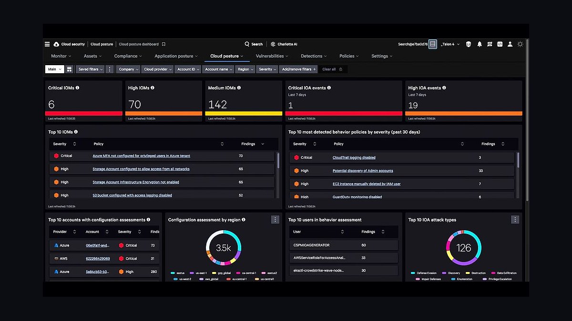The width and height of the screenshot is (572, 321).
Task: Open the code/API icon in header
Action: (x=500, y=44)
